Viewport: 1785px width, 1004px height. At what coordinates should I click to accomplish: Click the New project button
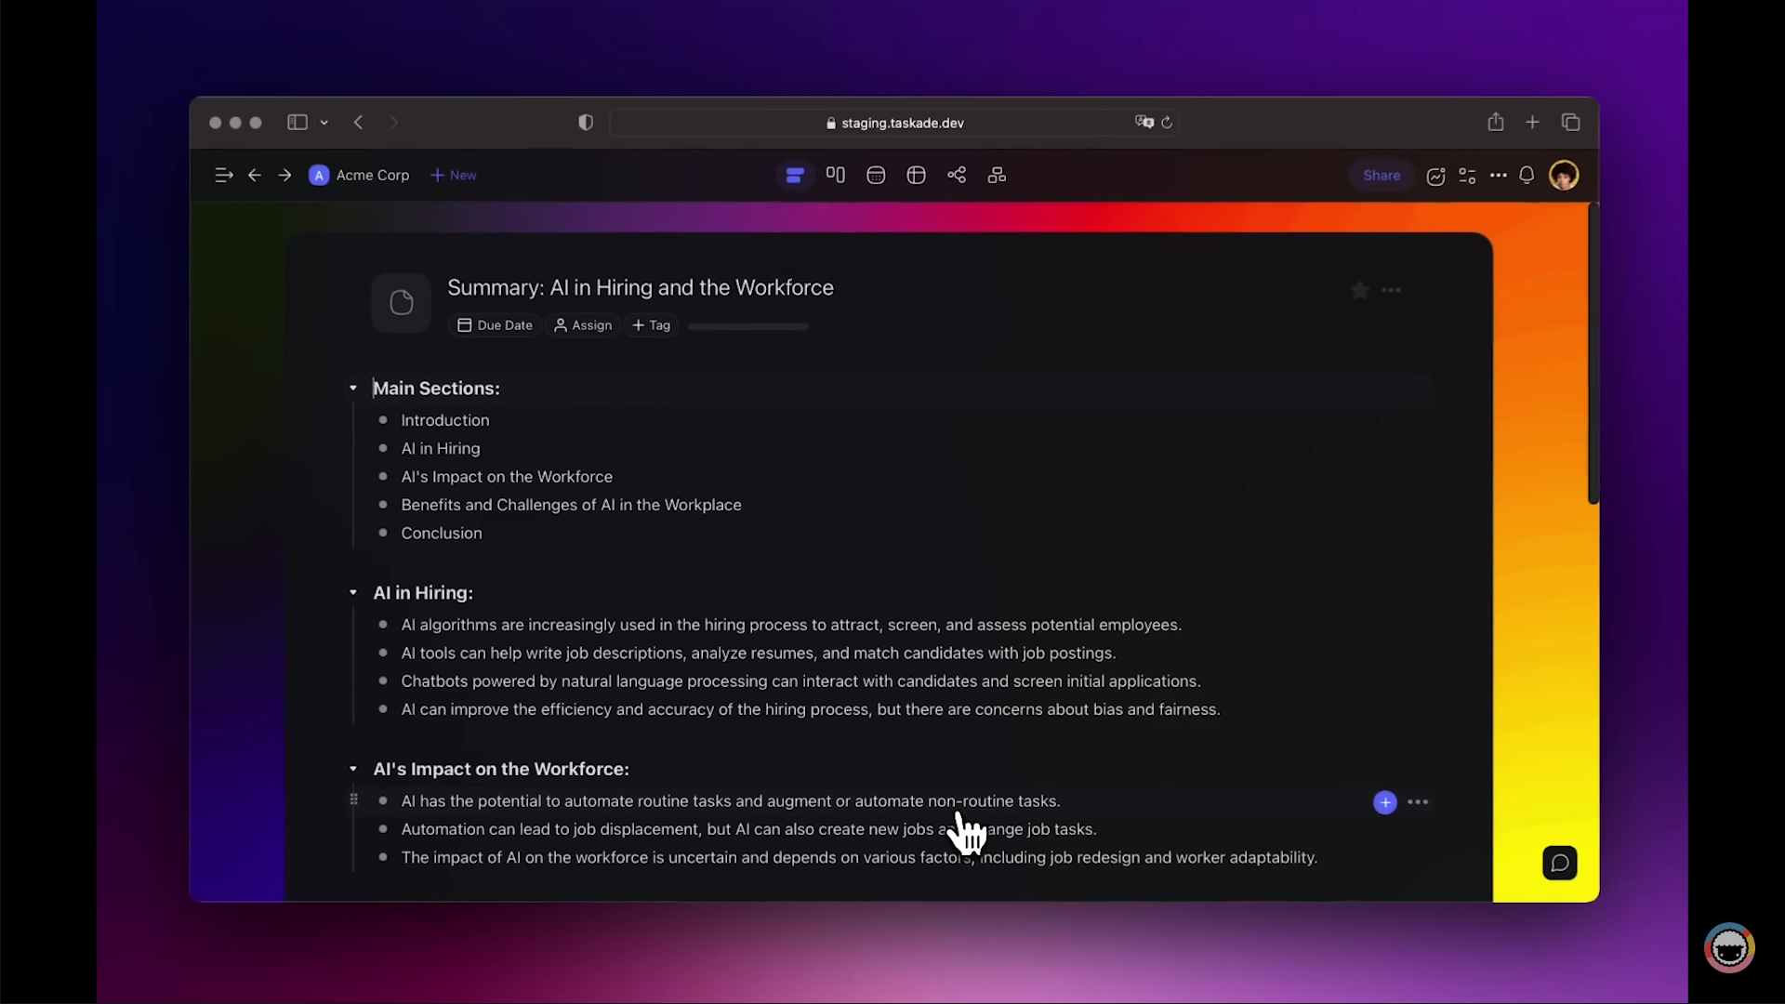(x=454, y=175)
